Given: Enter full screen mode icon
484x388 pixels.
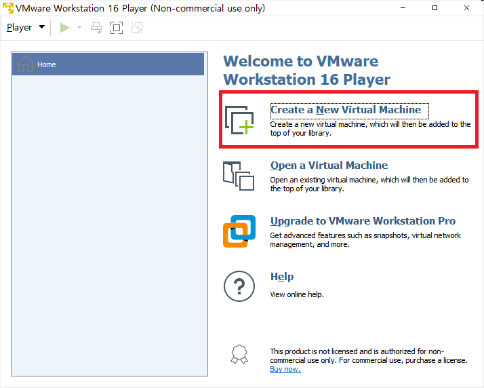Looking at the screenshot, I should (x=117, y=28).
